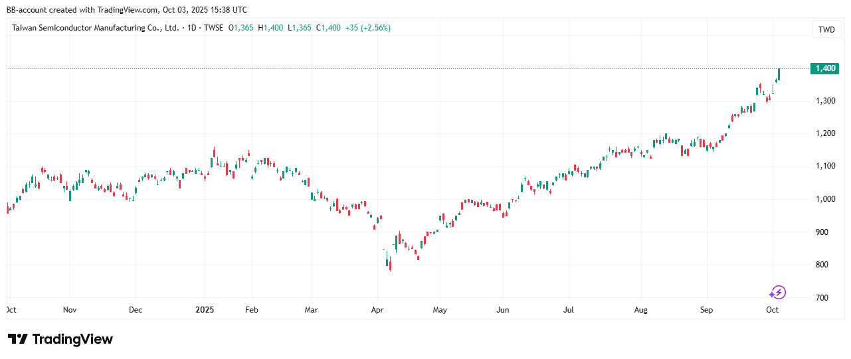Viewport: 851px width, 359px height.
Task: Click the +35 (+2.56%) change value
Action: [x=368, y=28]
